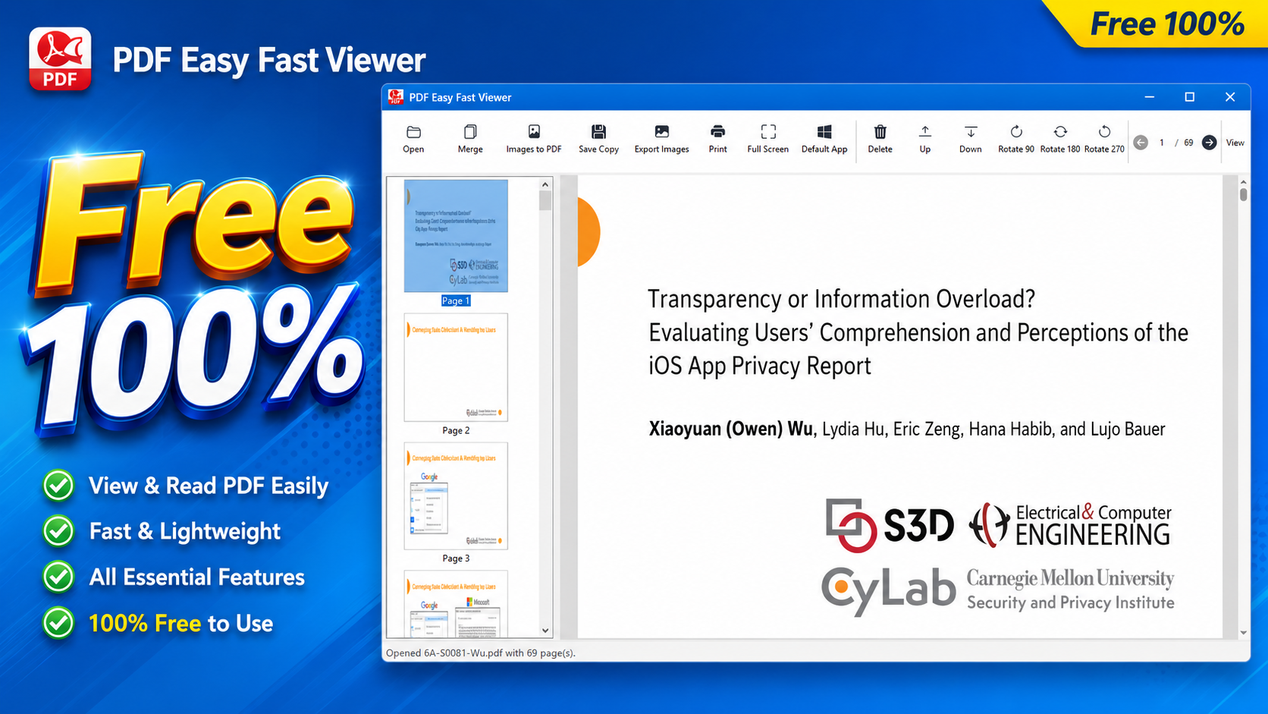Viewport: 1268px width, 714px height.
Task: Click the large red PDF app logo
Action: pos(60,59)
